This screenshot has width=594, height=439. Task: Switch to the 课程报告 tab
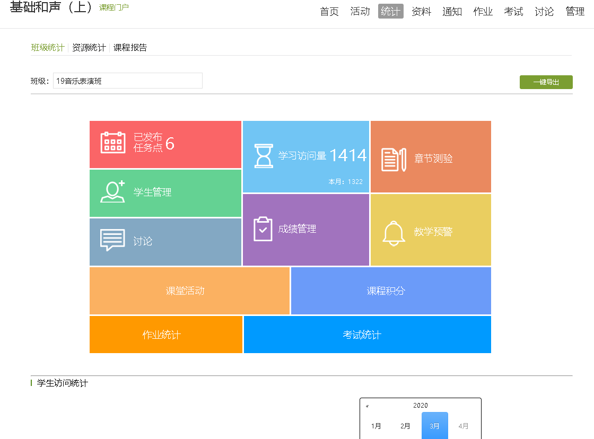(x=130, y=47)
